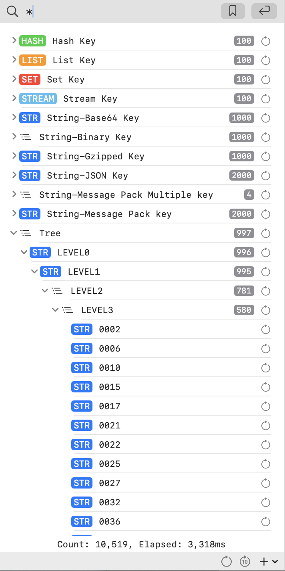Click the 10-second auto-refresh icon
This screenshot has width=285, height=571.
[245, 561]
